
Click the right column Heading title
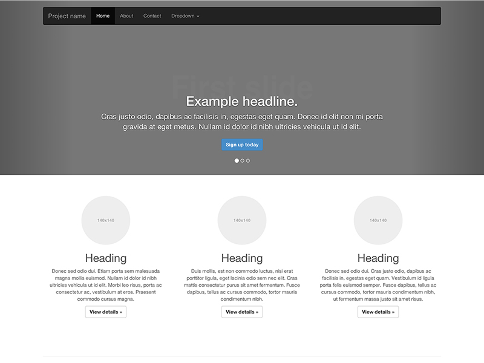pyautogui.click(x=378, y=258)
